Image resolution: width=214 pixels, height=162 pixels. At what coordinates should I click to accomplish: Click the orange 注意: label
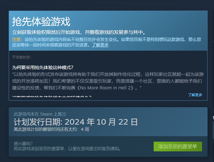[17, 39]
